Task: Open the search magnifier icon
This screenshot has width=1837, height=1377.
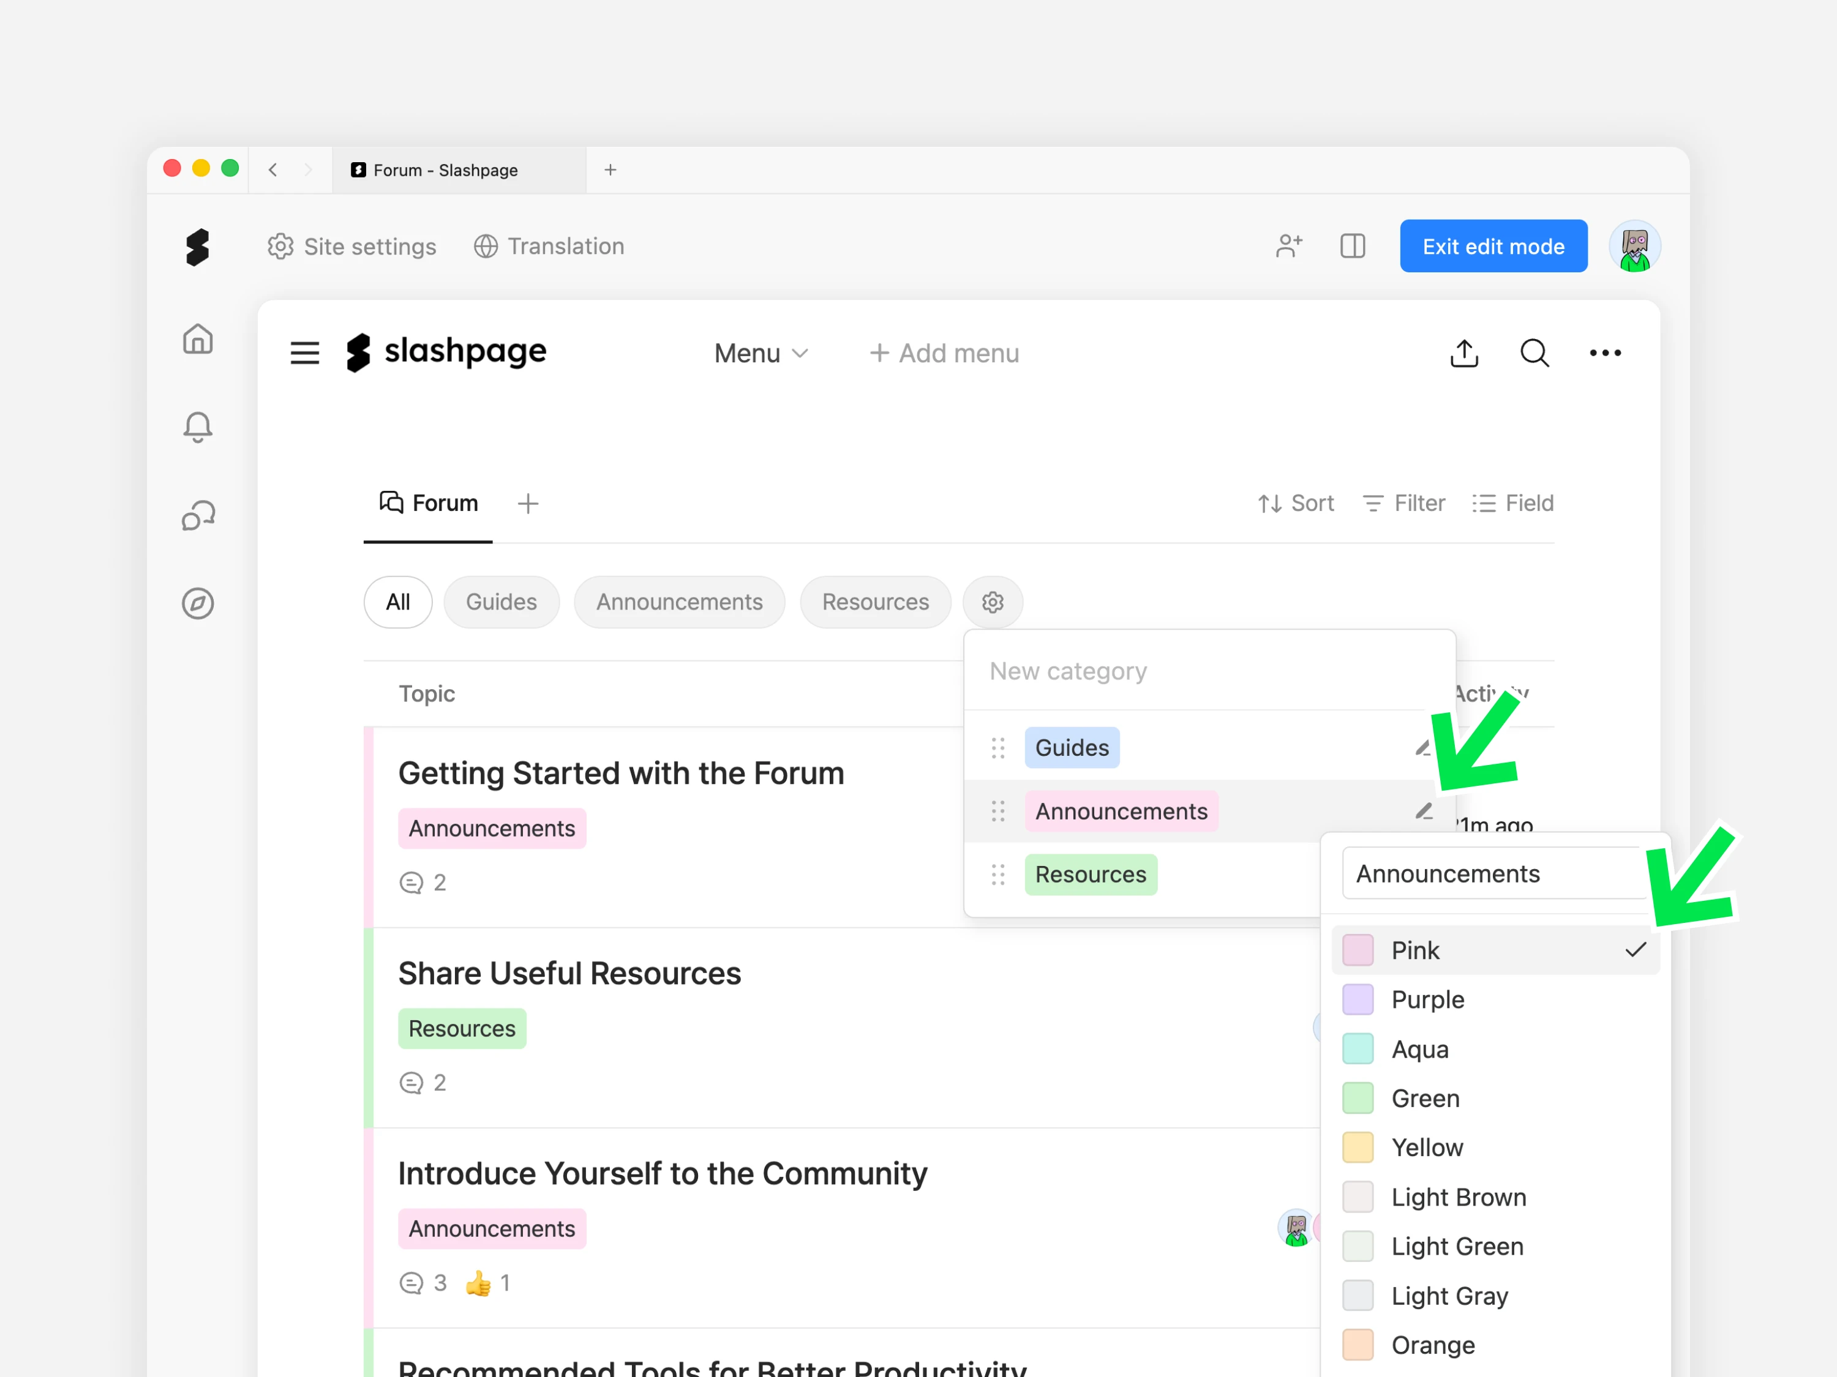Action: coord(1534,354)
